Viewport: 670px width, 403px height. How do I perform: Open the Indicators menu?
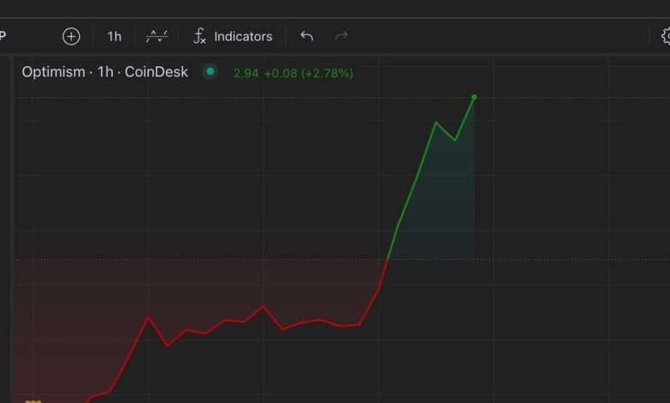(232, 36)
